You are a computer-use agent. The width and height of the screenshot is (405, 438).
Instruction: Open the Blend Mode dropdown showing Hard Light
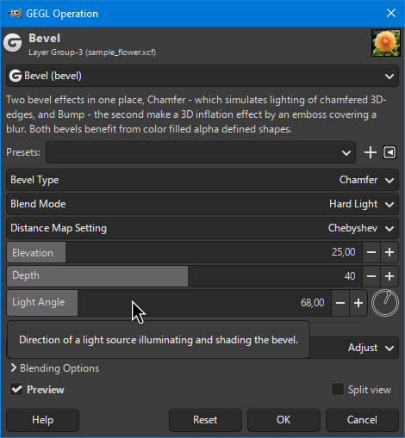coord(202,204)
